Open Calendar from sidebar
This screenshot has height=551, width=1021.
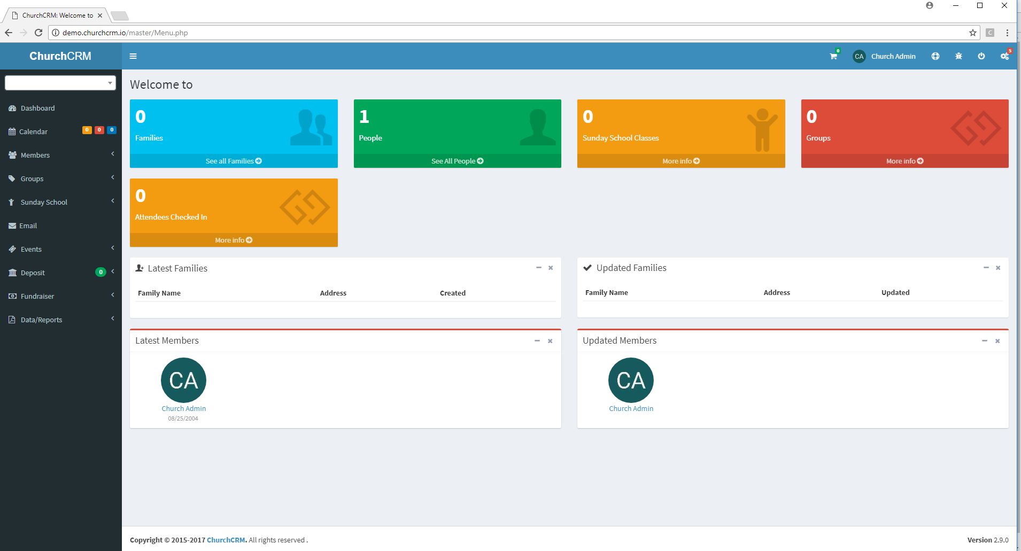click(x=61, y=131)
